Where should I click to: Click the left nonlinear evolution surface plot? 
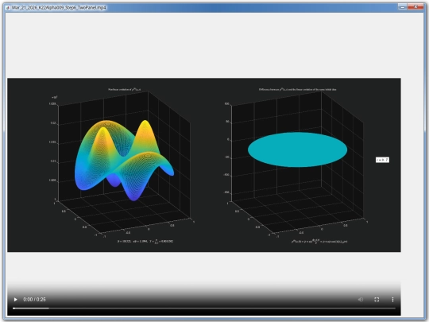(124, 160)
